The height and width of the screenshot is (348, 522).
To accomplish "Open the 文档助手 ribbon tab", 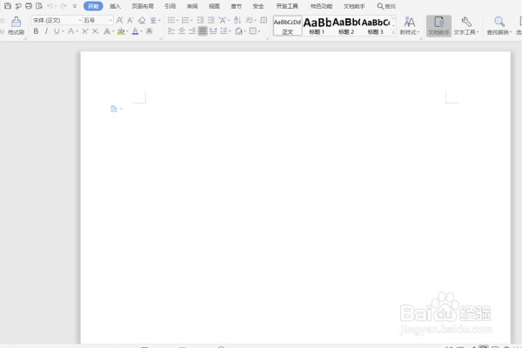I will tap(354, 6).
